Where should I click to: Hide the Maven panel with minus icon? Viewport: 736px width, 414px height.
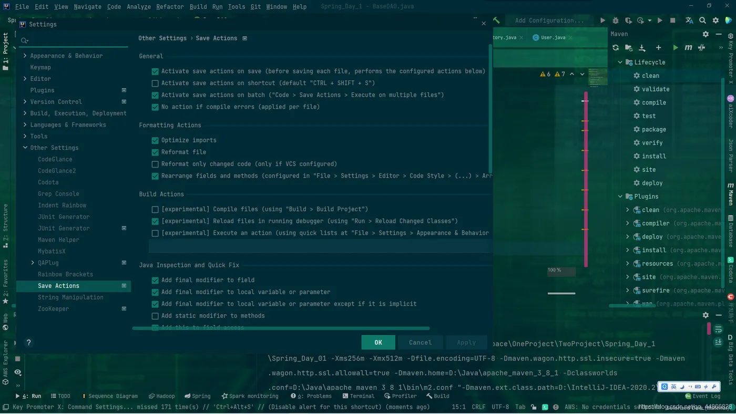click(x=719, y=34)
